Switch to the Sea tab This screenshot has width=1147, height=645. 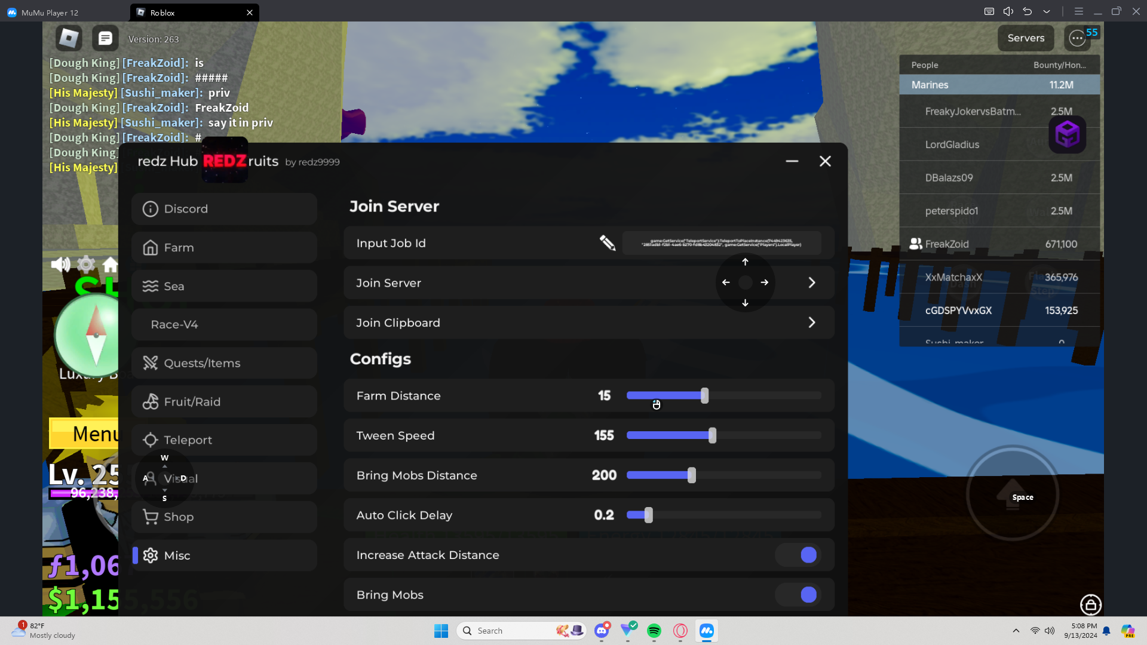(224, 286)
